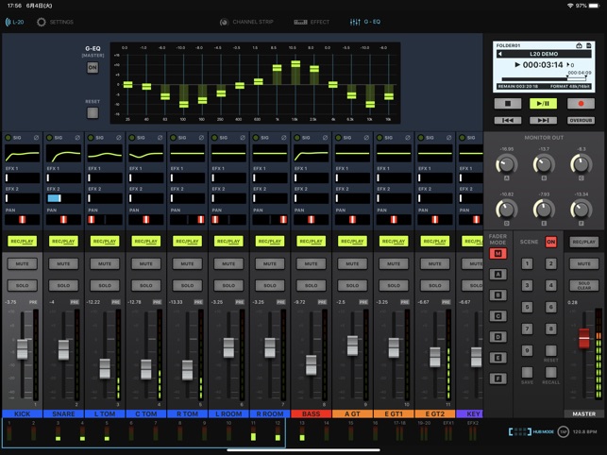Switch to the Effect tab
Image resolution: width=607 pixels, height=455 pixels.
[x=312, y=22]
